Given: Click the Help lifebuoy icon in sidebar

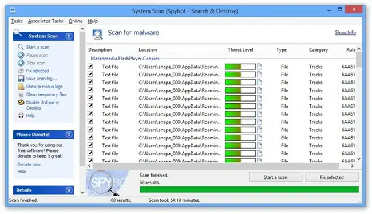Looking at the screenshot, I should tap(21, 115).
